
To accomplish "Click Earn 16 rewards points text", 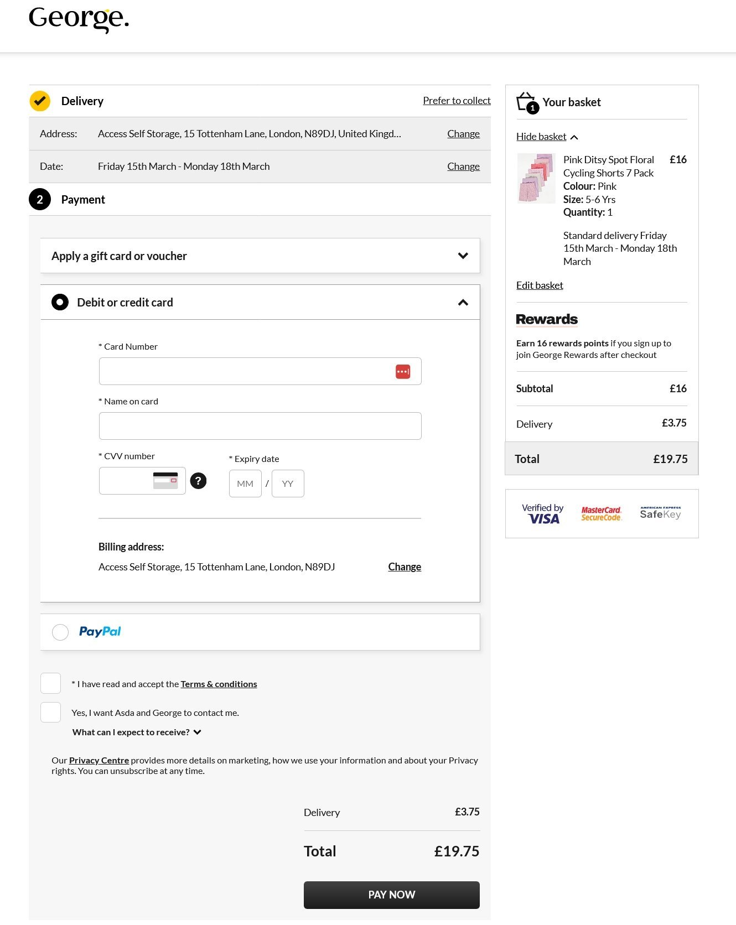I will pos(562,344).
